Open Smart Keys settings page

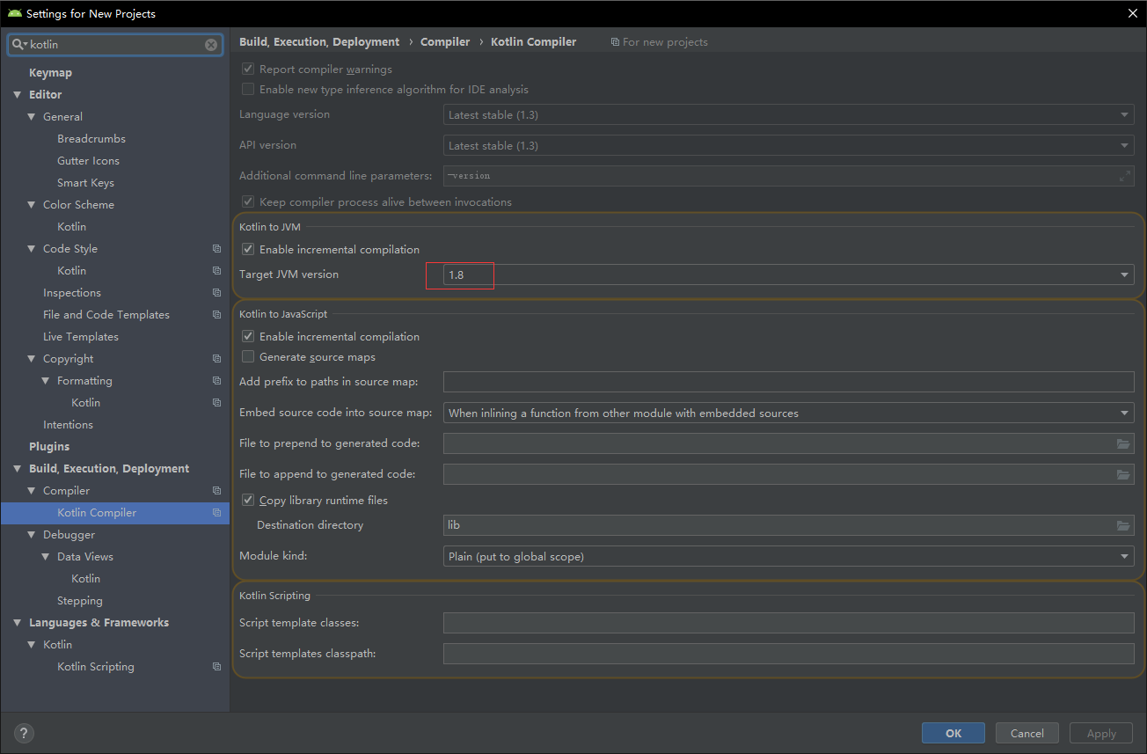tap(85, 183)
